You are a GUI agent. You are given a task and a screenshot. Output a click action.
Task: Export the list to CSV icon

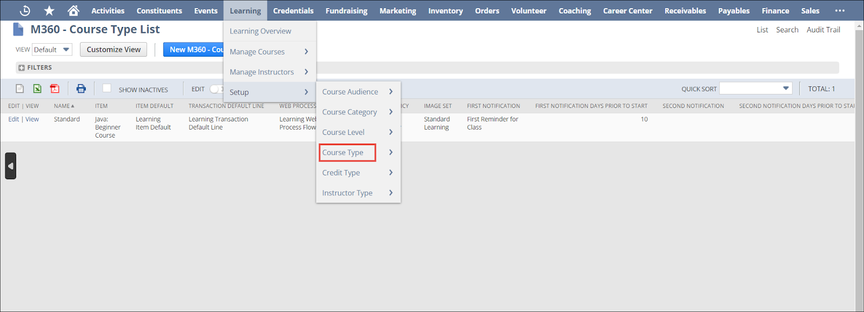pos(20,89)
